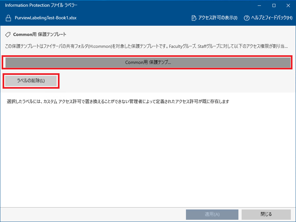Image resolution: width=296 pixels, height=222 pixels.
Task: Click the protection template description text
Action: [x=142, y=47]
